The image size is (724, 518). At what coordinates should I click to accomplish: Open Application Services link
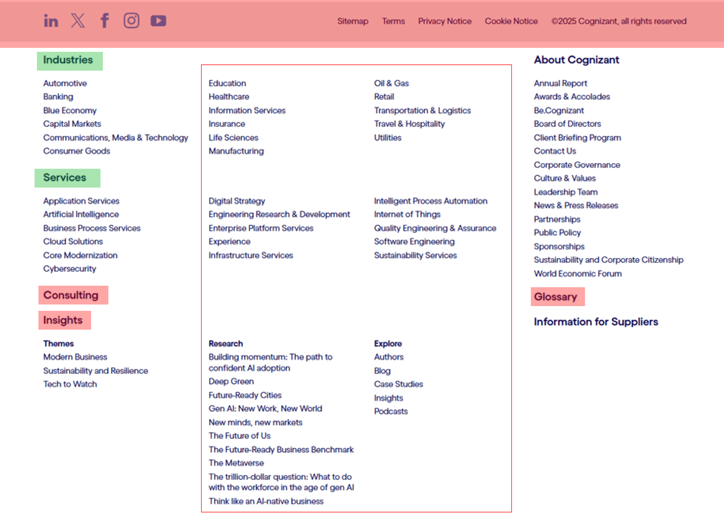(81, 201)
